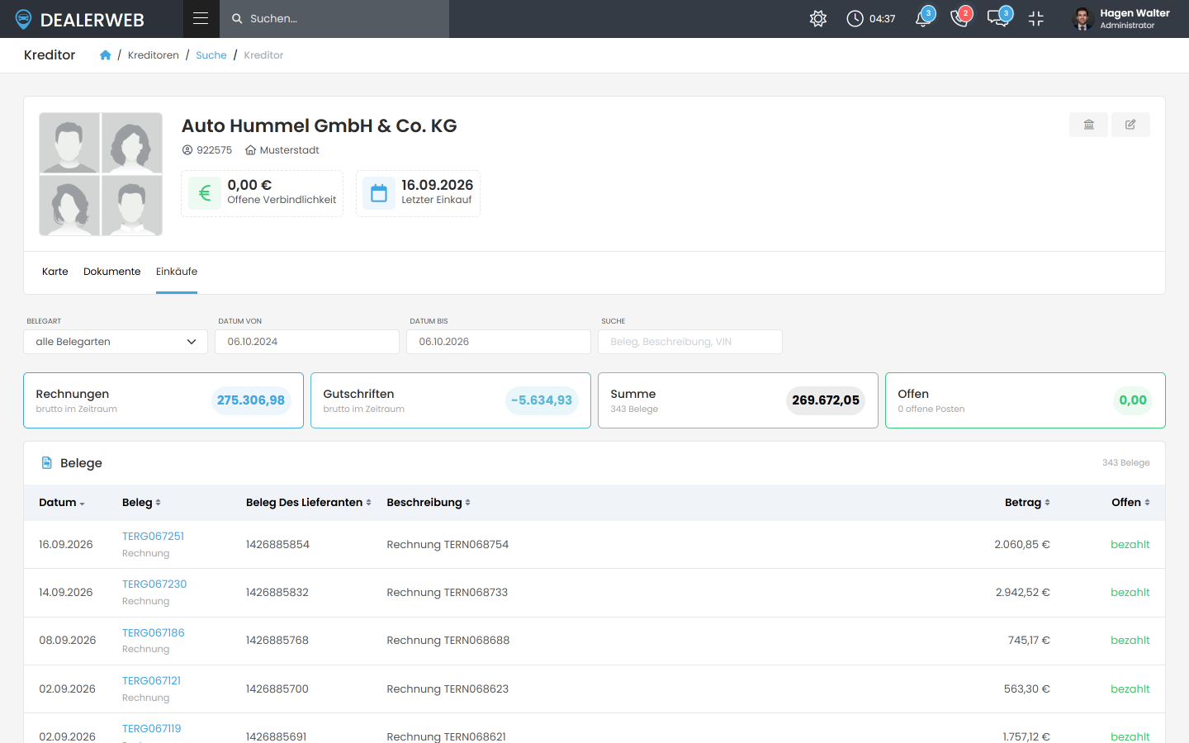Viewport: 1189px width, 743px height.
Task: Click the edit pencil button for the creditor
Action: 1130,125
